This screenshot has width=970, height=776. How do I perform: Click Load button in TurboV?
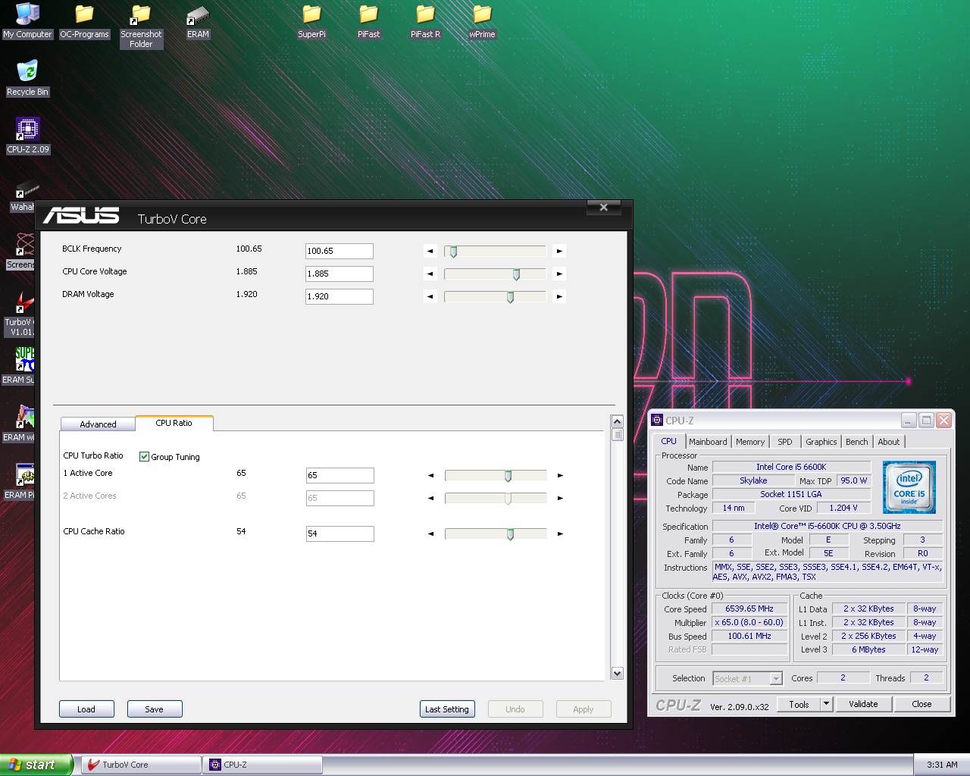86,709
